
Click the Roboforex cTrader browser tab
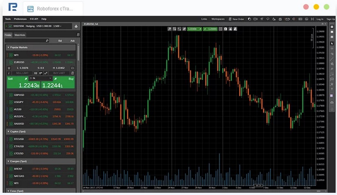(x=53, y=9)
